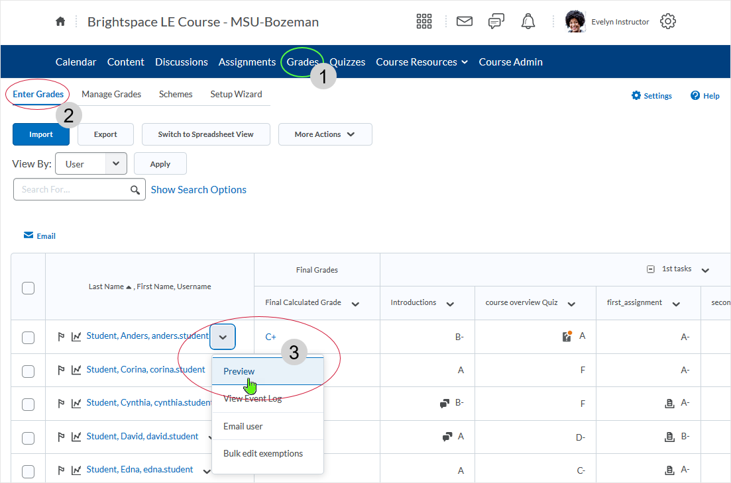The image size is (731, 483).
Task: Open 1st tasks category chevron menu
Action: tap(705, 270)
